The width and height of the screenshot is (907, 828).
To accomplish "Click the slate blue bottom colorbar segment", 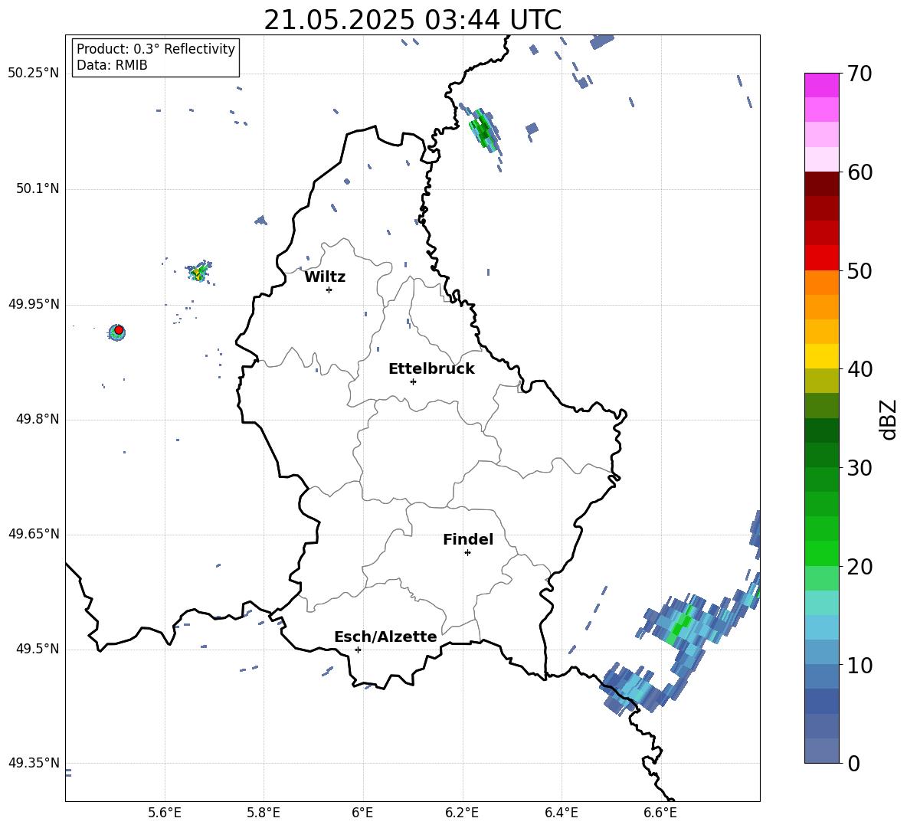I will [821, 751].
